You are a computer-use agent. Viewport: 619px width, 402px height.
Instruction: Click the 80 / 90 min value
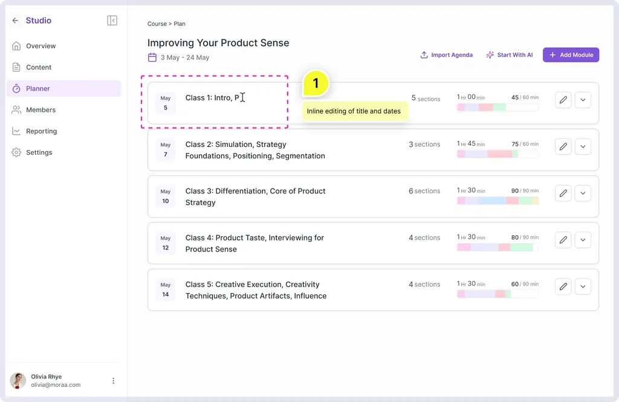click(525, 237)
